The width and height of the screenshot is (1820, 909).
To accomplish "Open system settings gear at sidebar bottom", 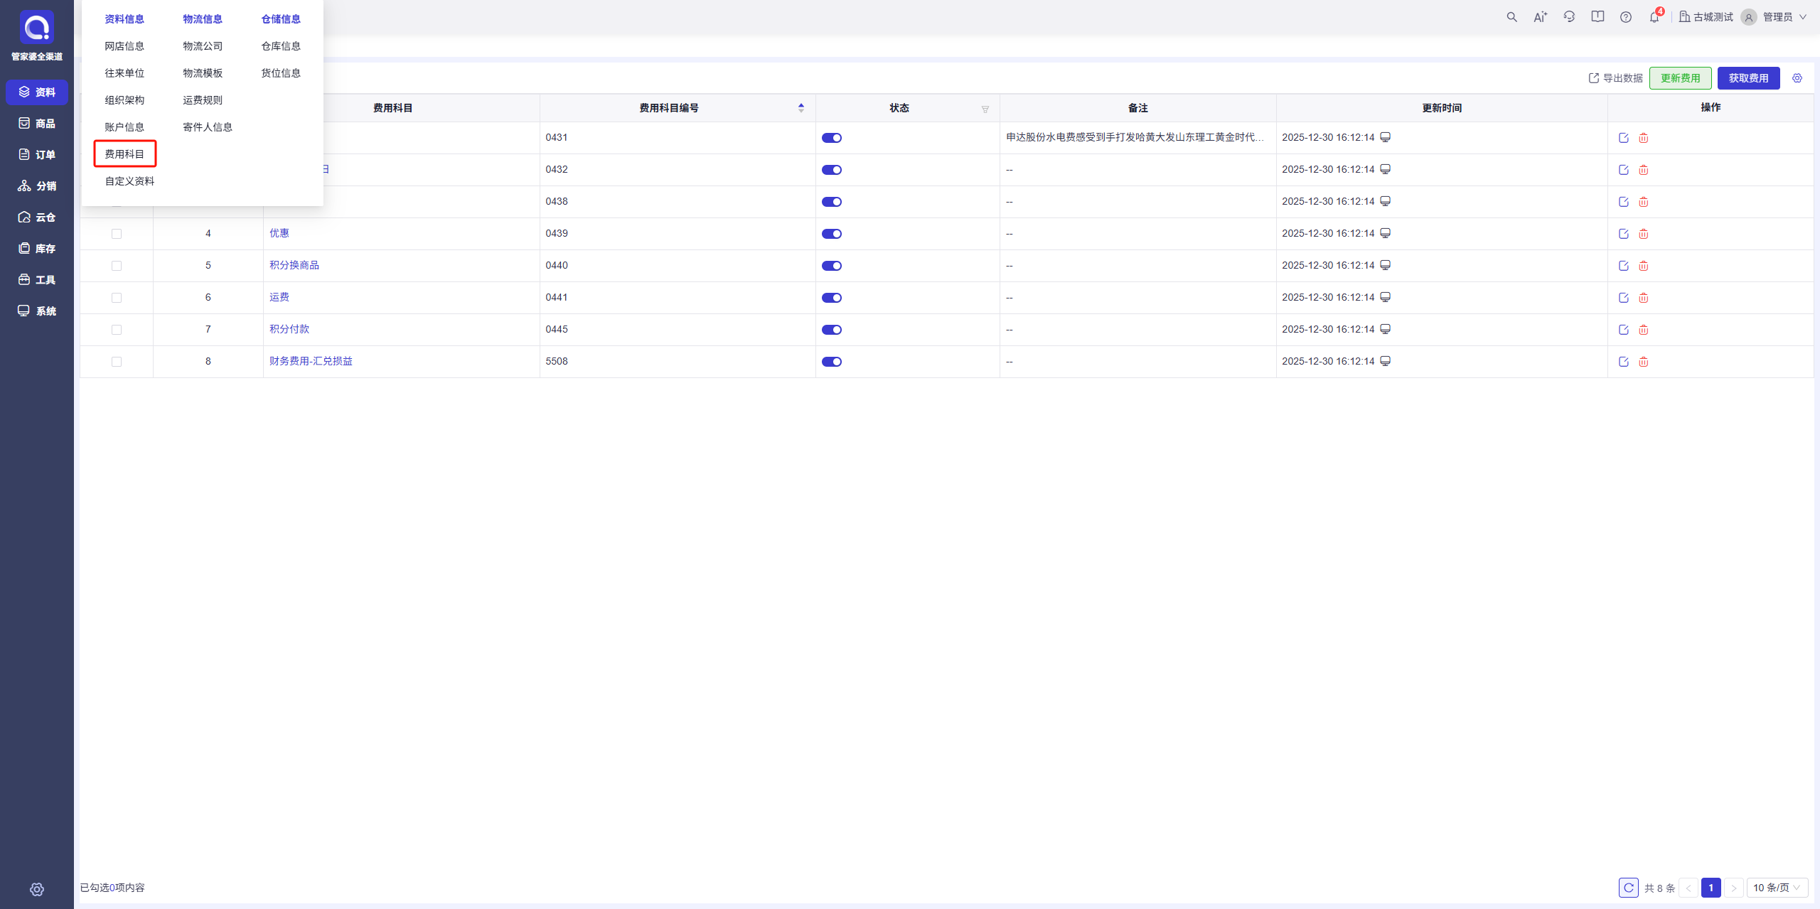I will point(37,889).
